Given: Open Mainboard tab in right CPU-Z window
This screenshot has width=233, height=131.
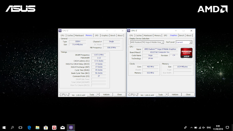Looking at the screenshot, I should coord(148,35).
